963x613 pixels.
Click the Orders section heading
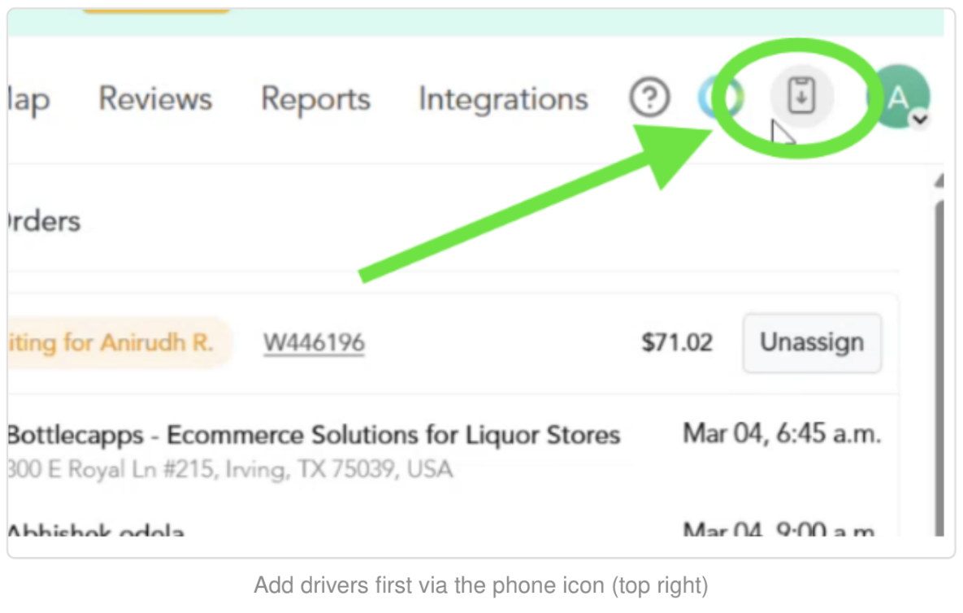[x=44, y=222]
